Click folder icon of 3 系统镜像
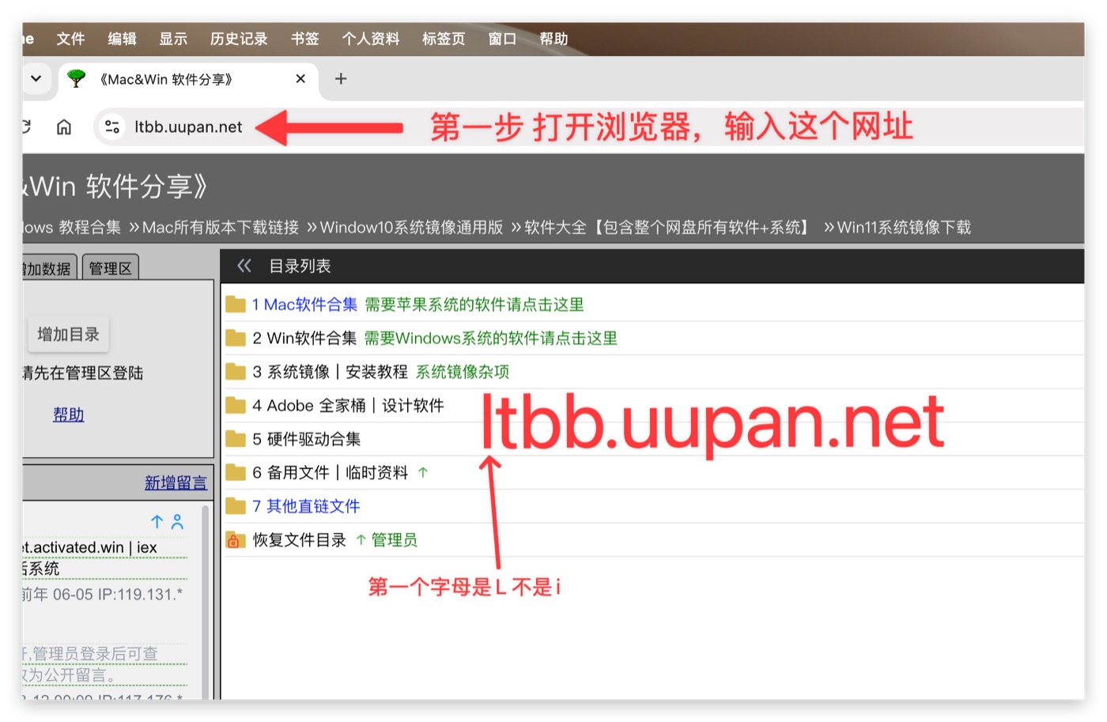 point(236,372)
